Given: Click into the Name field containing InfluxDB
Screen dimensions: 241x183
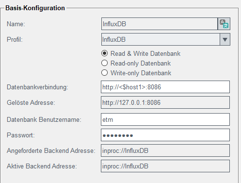Looking at the screenshot, I should tap(160, 24).
